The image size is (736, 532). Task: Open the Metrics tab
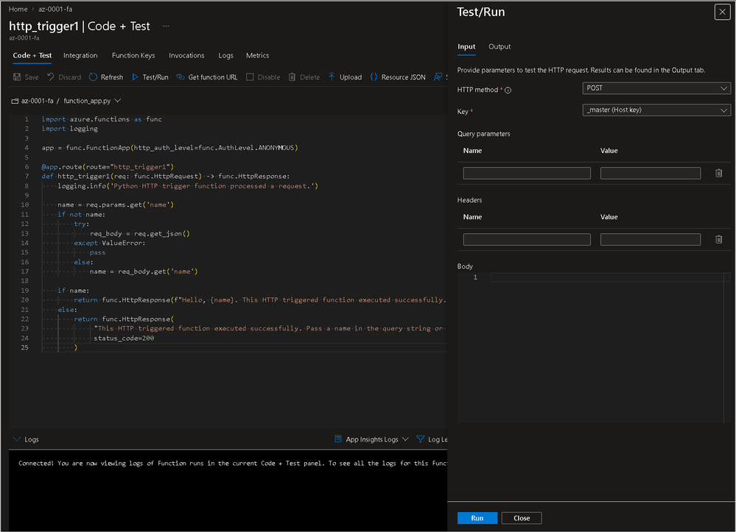[258, 55]
